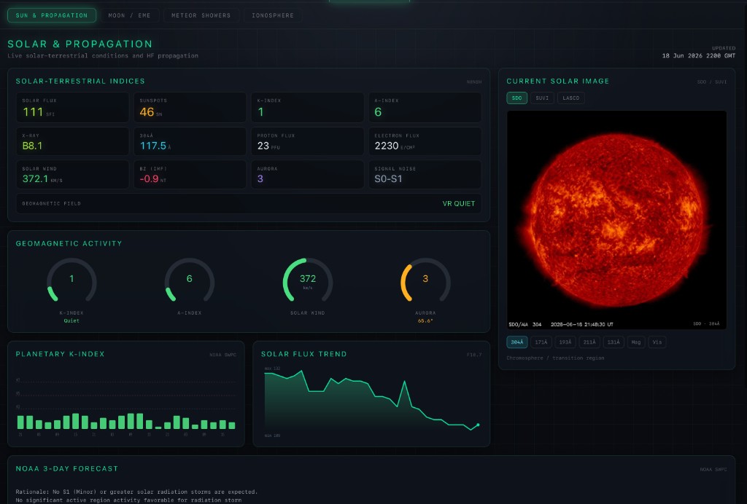This screenshot has width=747, height=504.
Task: Click the NOAA 3-Day Forecast heading
Action: click(66, 469)
